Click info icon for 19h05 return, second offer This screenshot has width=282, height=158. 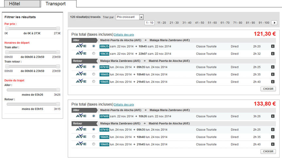[x=273, y=144]
